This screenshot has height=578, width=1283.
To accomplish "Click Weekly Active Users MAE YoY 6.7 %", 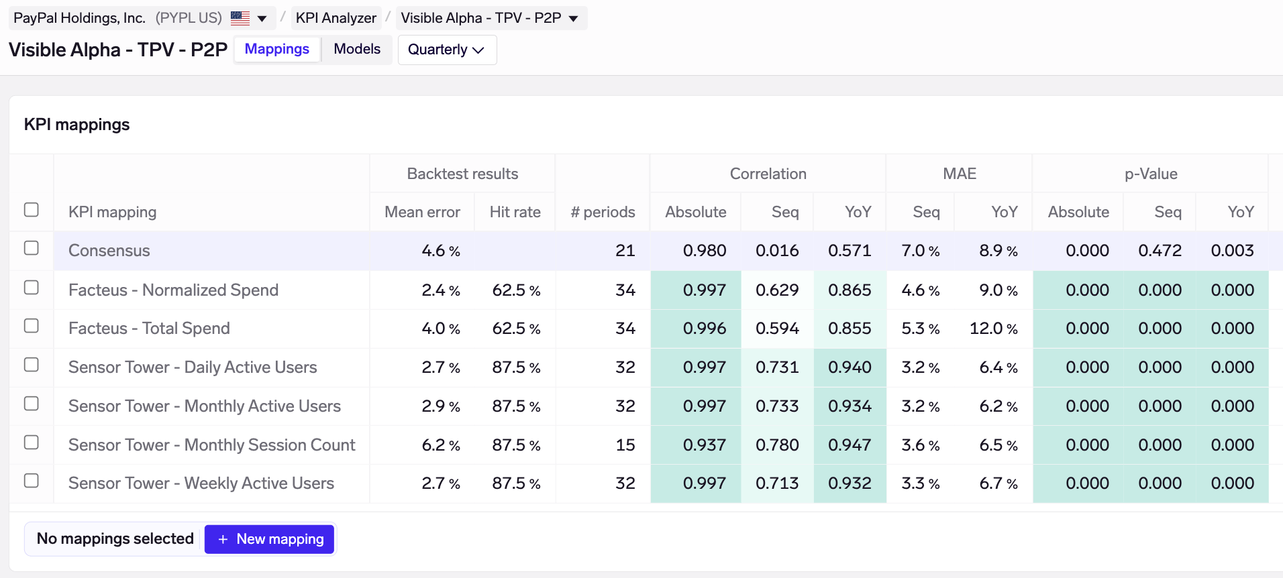I will (998, 483).
